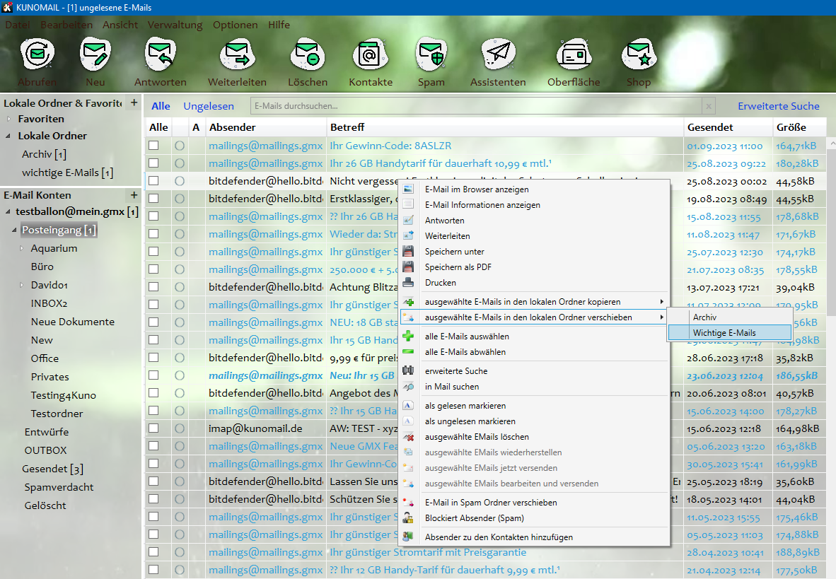Viewport: 836px width, 579px height.
Task: Open the Assistenten paper plane icon
Action: 498,54
